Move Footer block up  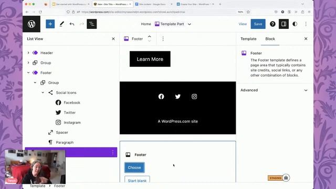tap(150, 37)
